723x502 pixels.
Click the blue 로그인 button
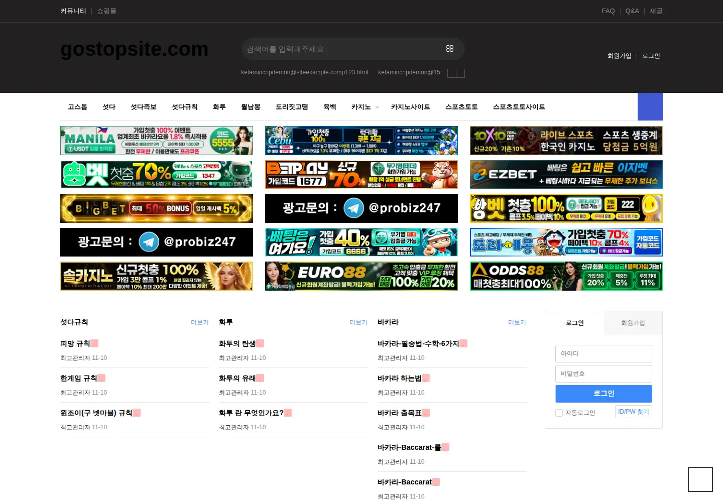pyautogui.click(x=604, y=394)
